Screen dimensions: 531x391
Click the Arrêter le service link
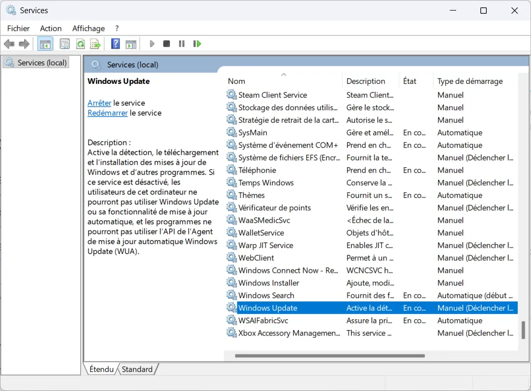(x=99, y=103)
